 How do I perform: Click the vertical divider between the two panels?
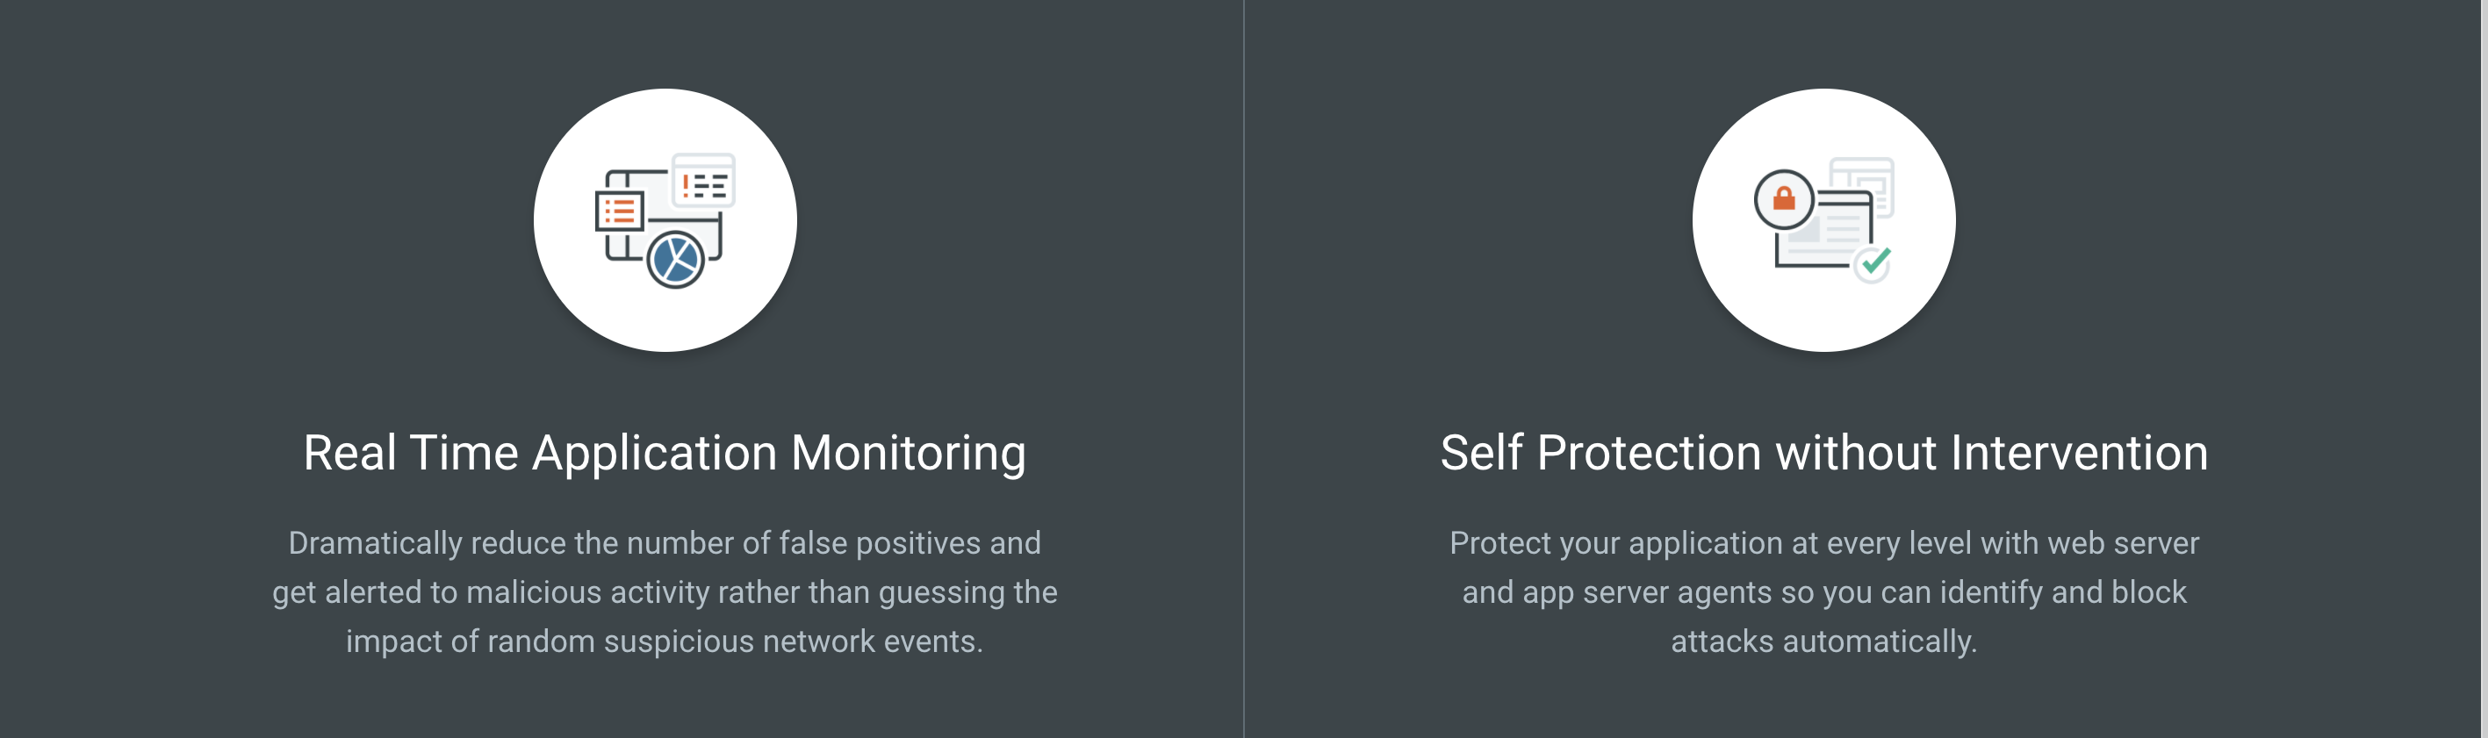pos(1244,369)
